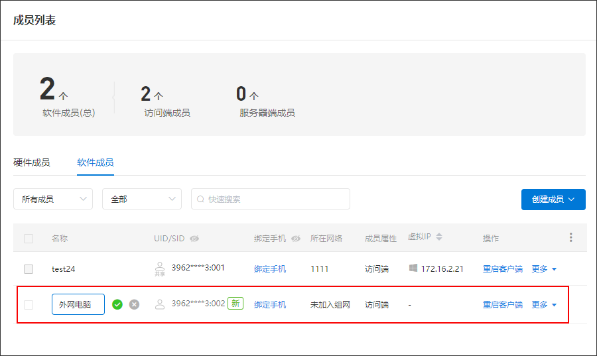Open column settings three-dot menu
Image resolution: width=597 pixels, height=356 pixels.
coord(570,237)
